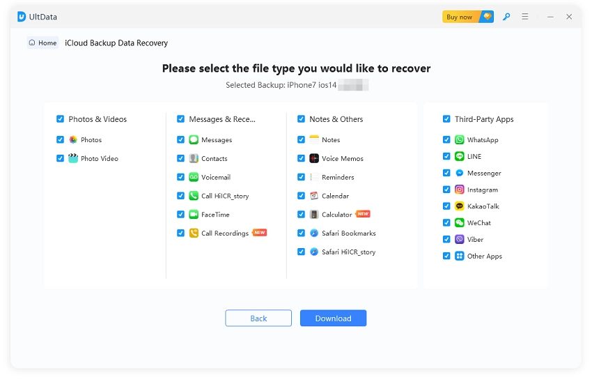The image size is (592, 384).
Task: Go to Home breadcrumb
Action: click(x=42, y=43)
